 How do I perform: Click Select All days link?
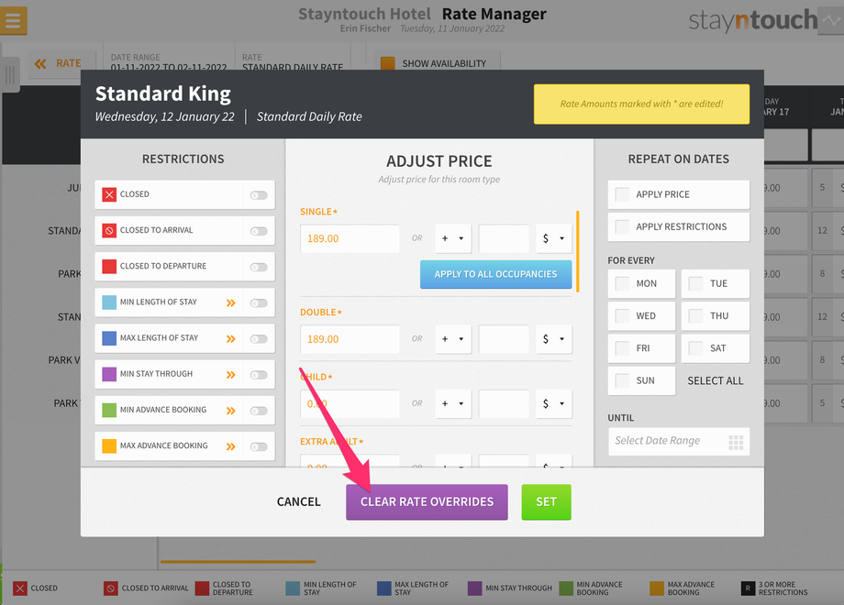click(x=716, y=380)
